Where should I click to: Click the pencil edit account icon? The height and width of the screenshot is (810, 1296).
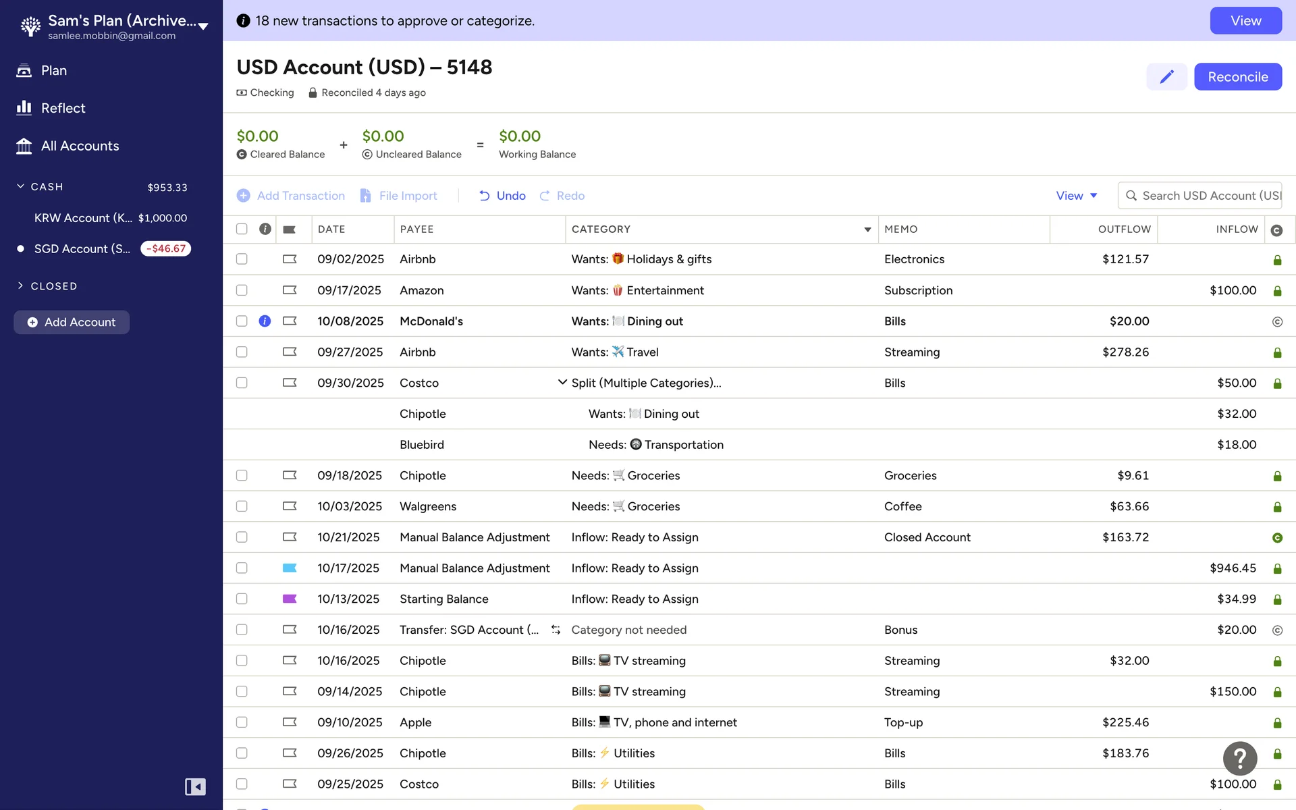1166,77
